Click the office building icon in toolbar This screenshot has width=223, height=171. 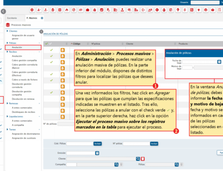pos(116,10)
